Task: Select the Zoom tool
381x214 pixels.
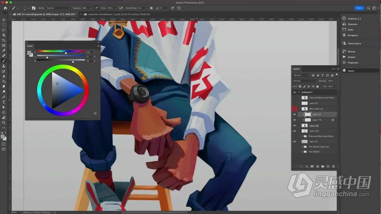Action: coord(4,123)
